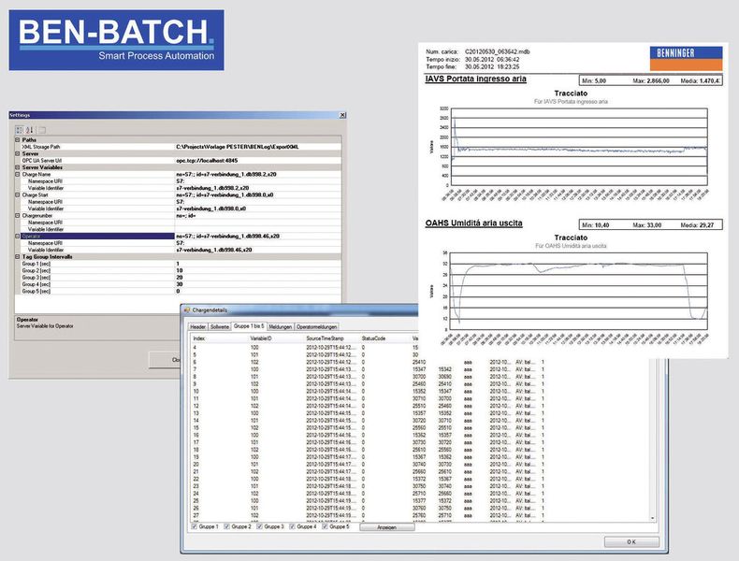
Task: Select the table row with Index 15
Action: tap(369, 427)
